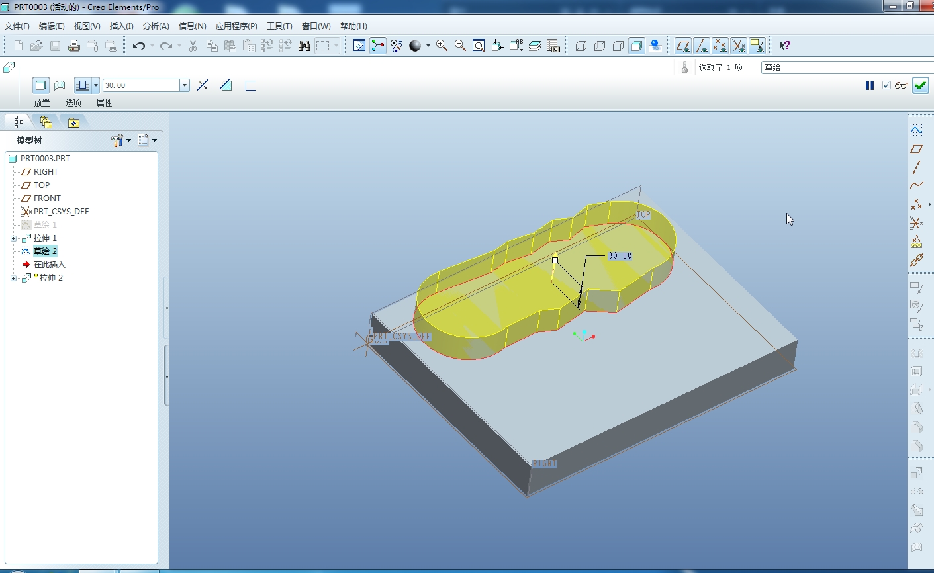Open the binoculars find tool

point(304,46)
